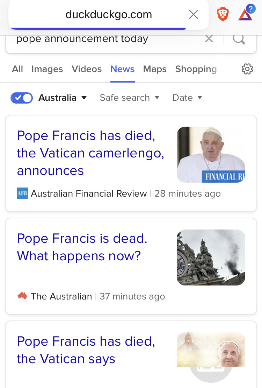Toggle the Australia region switch off

point(22,98)
